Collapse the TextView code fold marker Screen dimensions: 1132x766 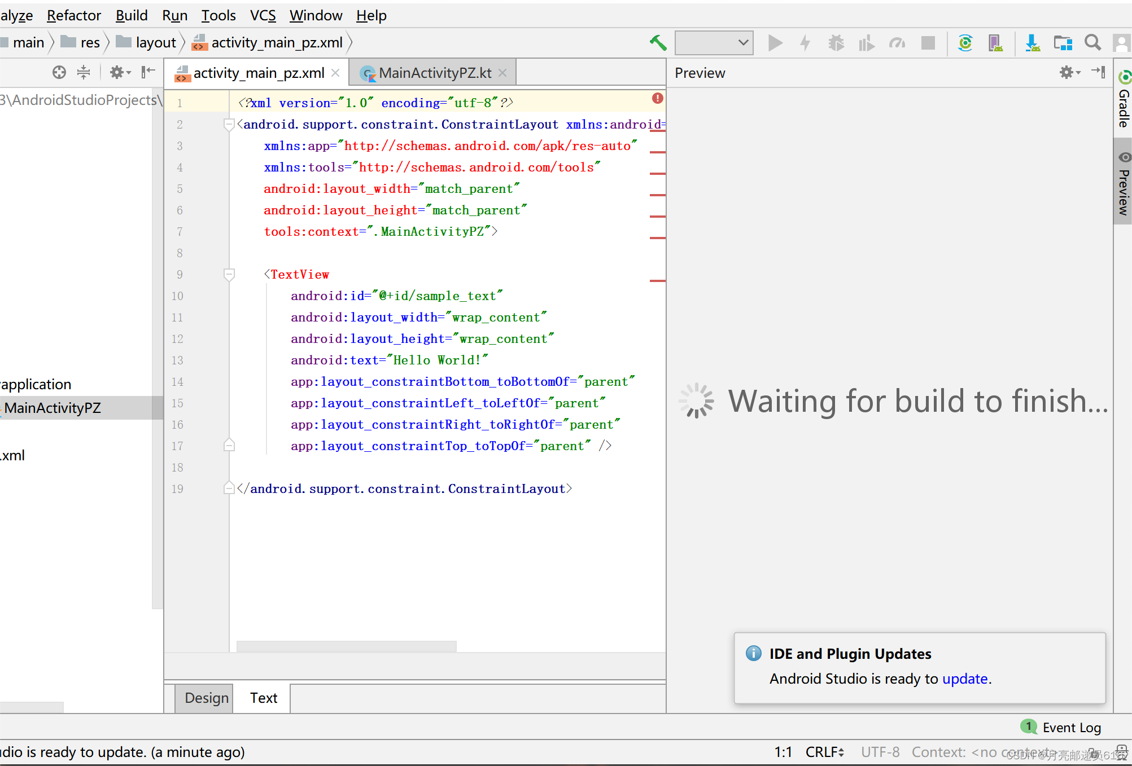(x=229, y=275)
